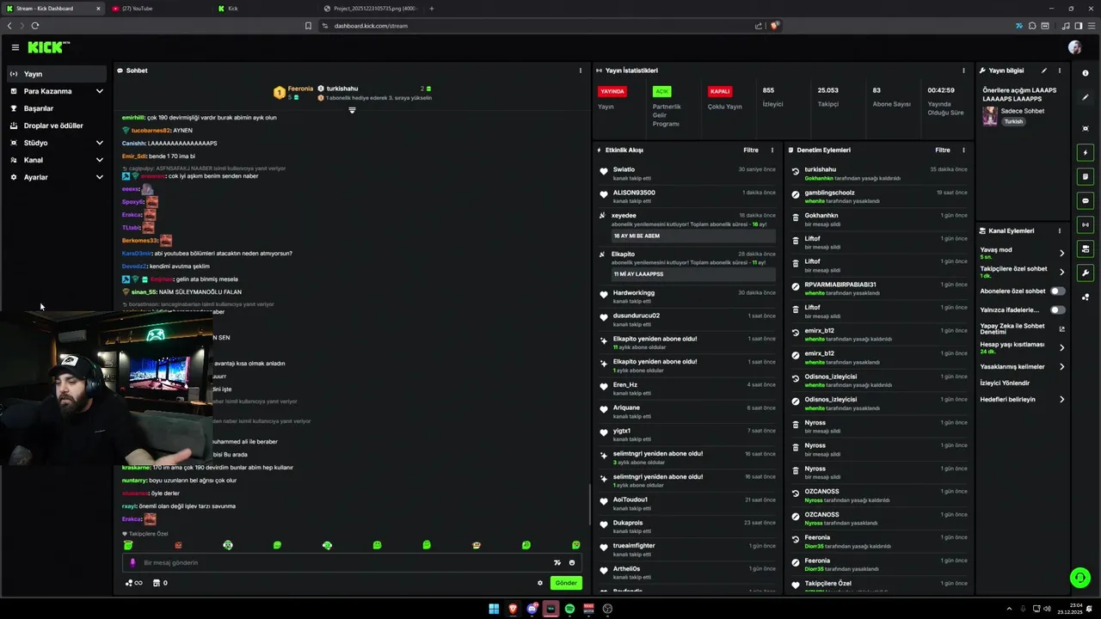1101x619 pixels.
Task: Click the translate icon in the message box
Action: pos(557,562)
